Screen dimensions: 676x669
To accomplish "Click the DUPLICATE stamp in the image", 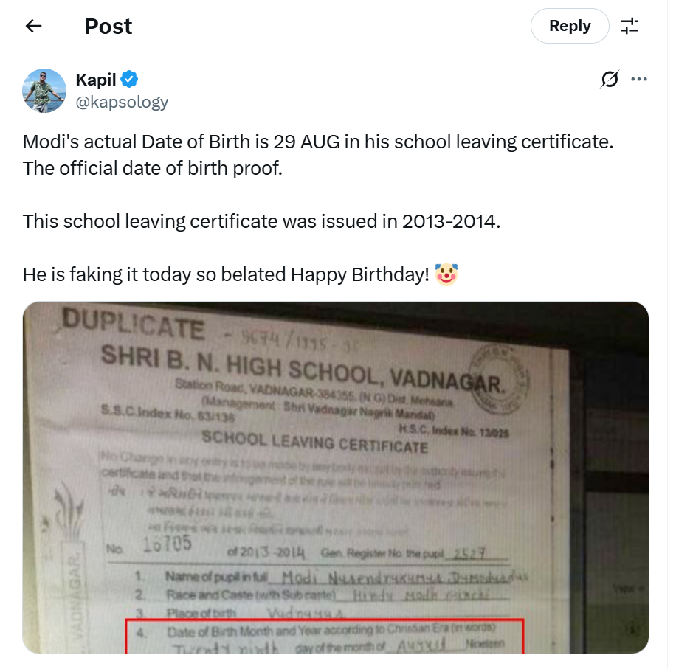I will click(x=134, y=325).
